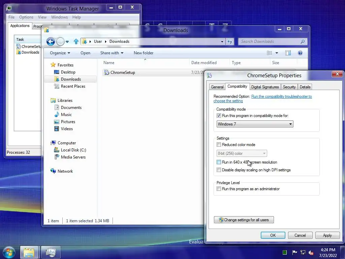Open the view options dropdown arrow
345x259 pixels.
coord(277,53)
